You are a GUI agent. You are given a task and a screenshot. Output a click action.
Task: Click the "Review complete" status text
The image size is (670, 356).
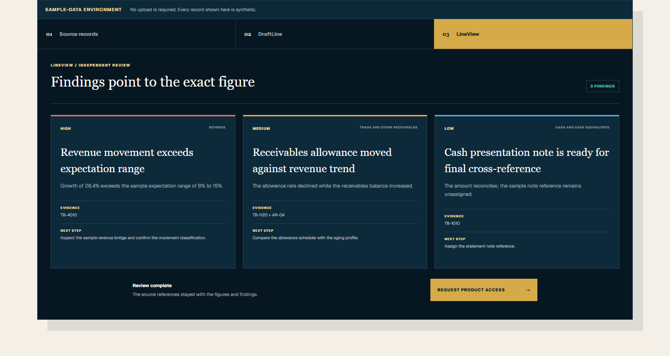tap(152, 286)
